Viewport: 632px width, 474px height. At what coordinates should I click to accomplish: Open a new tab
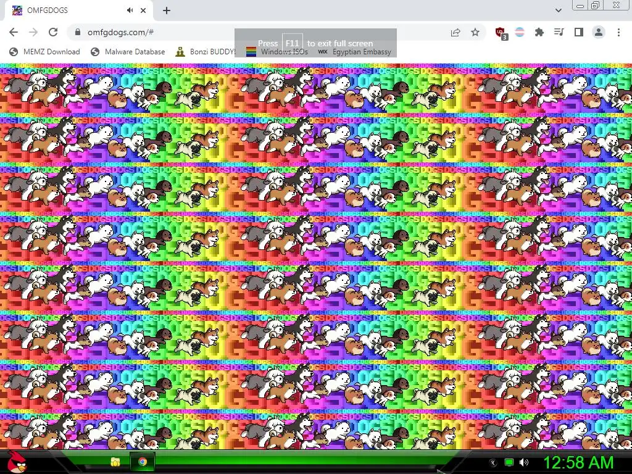(167, 10)
